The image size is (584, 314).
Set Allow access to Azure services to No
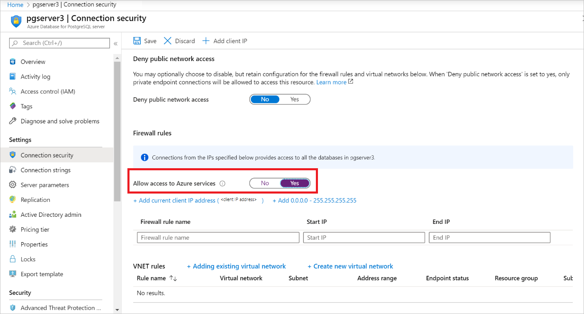click(265, 183)
